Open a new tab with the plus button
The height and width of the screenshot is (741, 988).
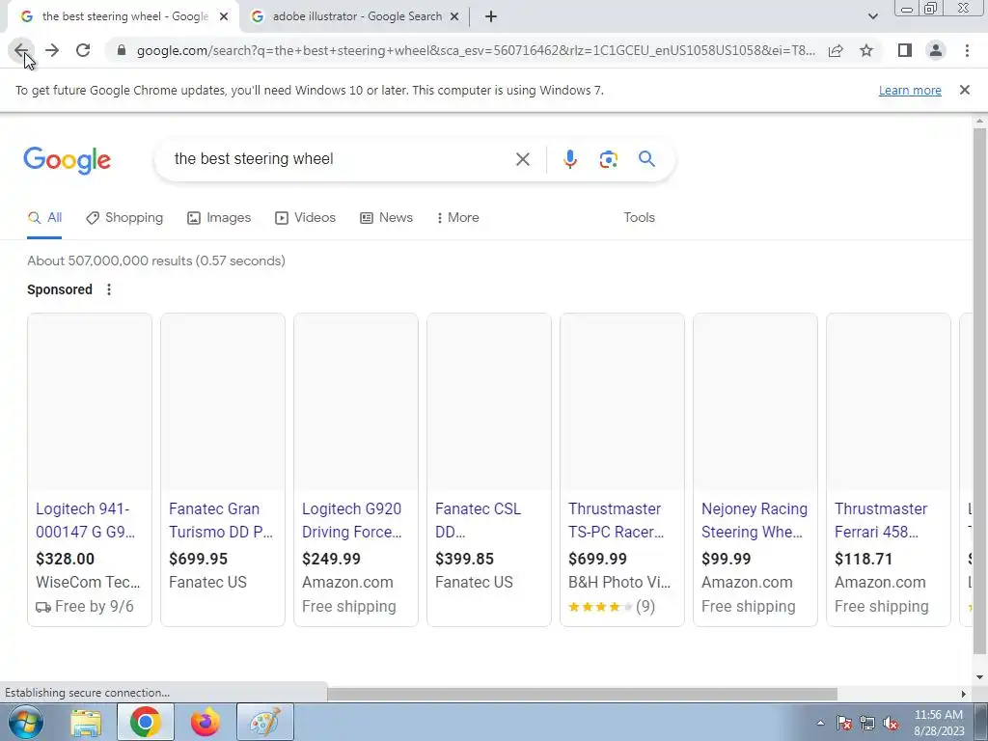tap(491, 16)
